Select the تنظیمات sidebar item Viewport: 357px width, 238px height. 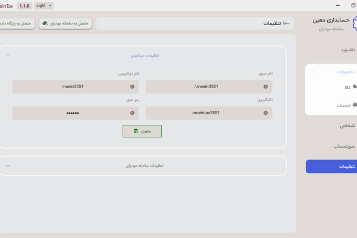coord(331,167)
